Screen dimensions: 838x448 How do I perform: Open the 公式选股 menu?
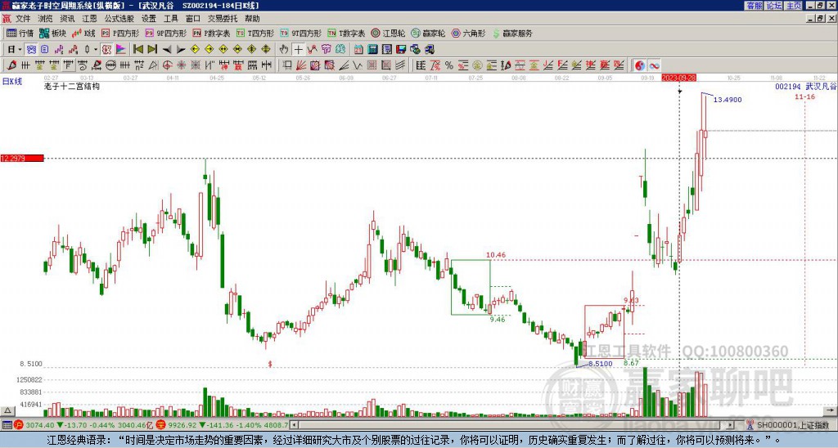click(x=119, y=19)
